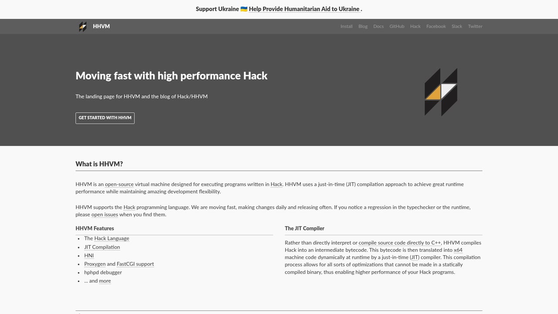Open the Blog from the navbar
This screenshot has width=558, height=314.
[x=363, y=26]
